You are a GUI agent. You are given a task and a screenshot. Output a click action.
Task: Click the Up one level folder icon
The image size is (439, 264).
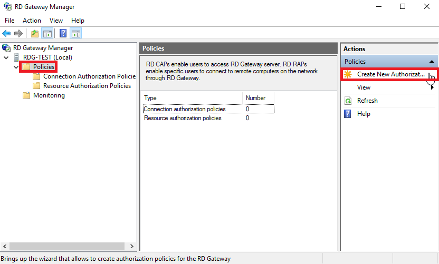click(35, 34)
